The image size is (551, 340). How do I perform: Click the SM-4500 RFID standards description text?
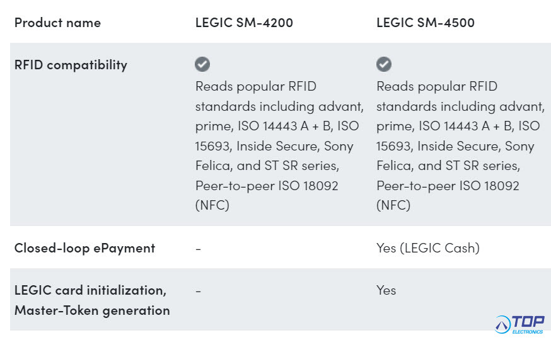460,145
